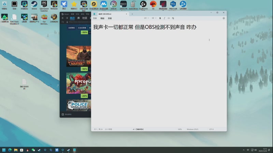Open File Explorer from the taskbar

[16, 150]
